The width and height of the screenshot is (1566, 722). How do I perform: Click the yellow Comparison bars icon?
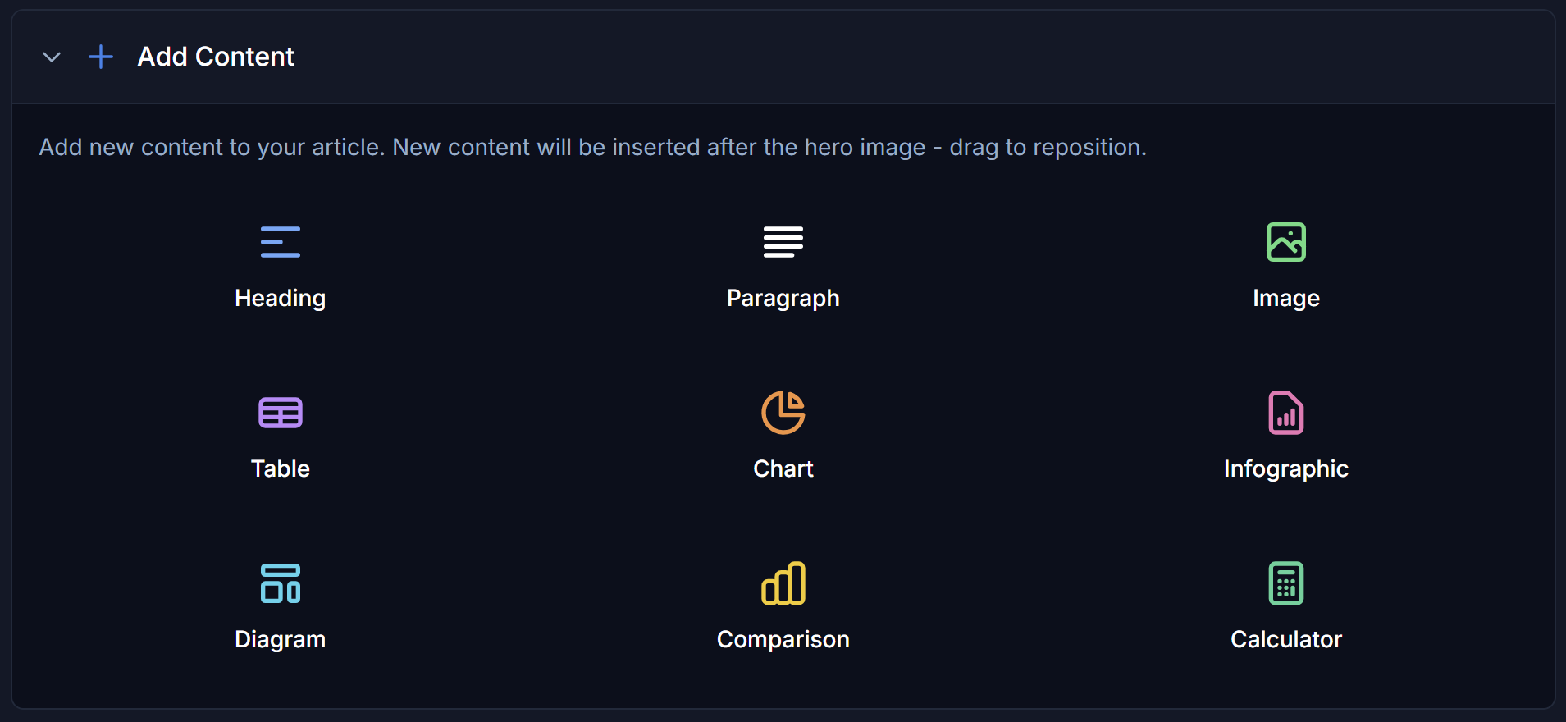[783, 583]
